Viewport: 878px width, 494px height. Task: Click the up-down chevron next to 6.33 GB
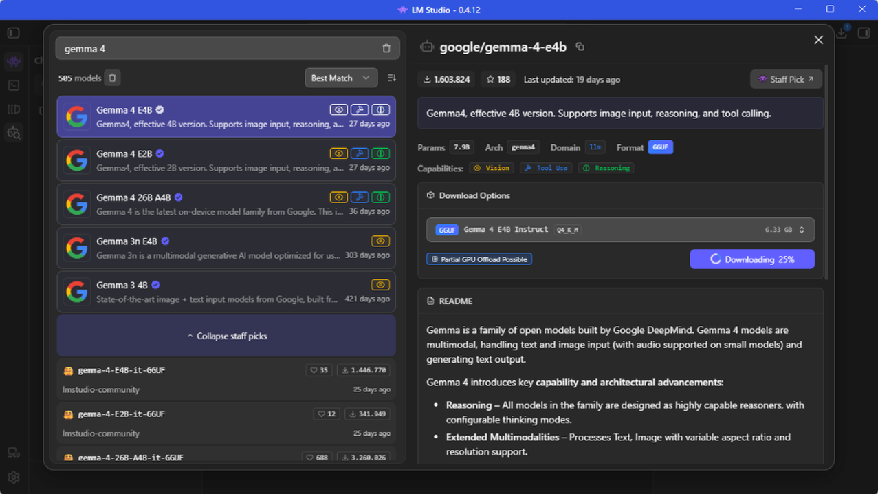pos(802,230)
